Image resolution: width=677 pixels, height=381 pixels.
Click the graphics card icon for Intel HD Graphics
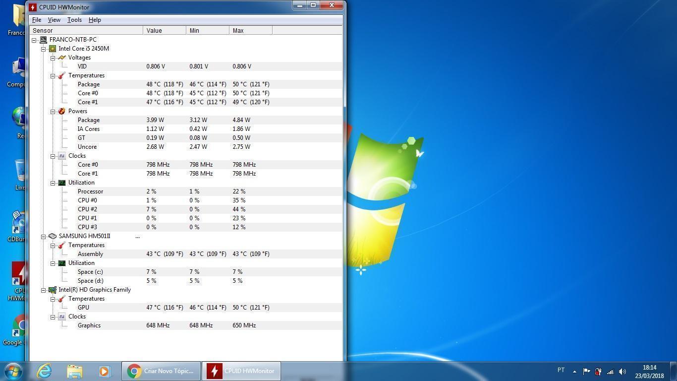[x=53, y=290]
